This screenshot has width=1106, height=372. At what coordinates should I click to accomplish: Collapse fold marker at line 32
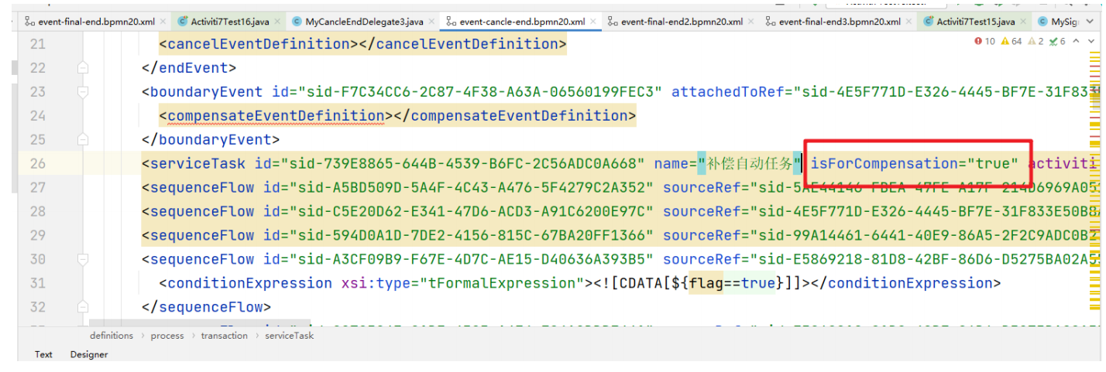tap(83, 307)
